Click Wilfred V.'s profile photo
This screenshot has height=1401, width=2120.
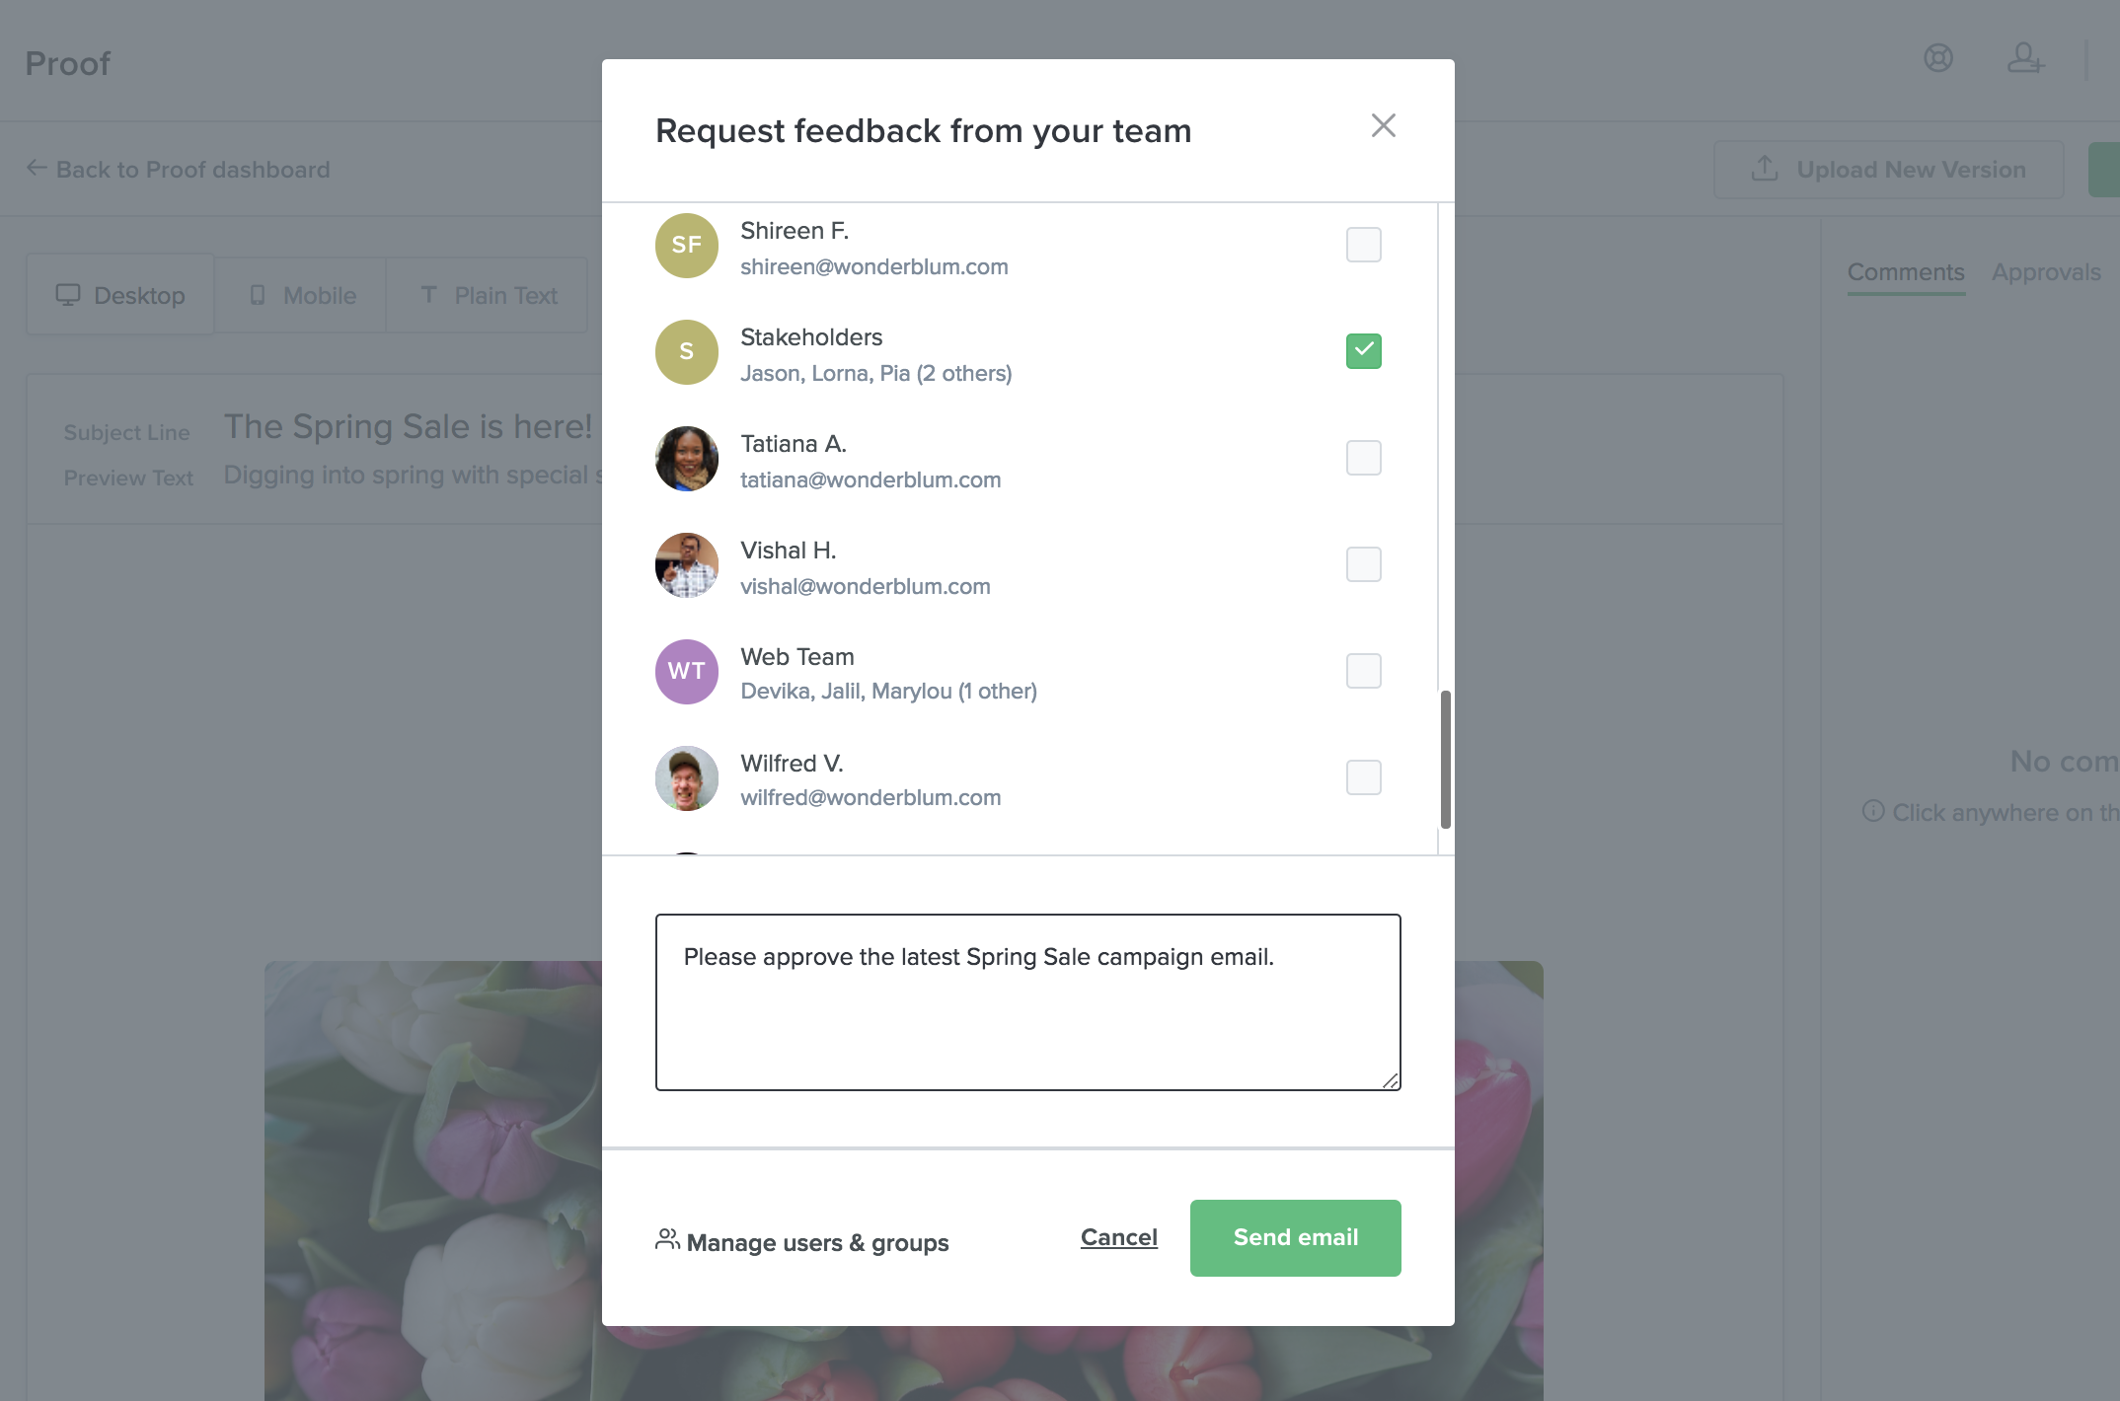(686, 778)
